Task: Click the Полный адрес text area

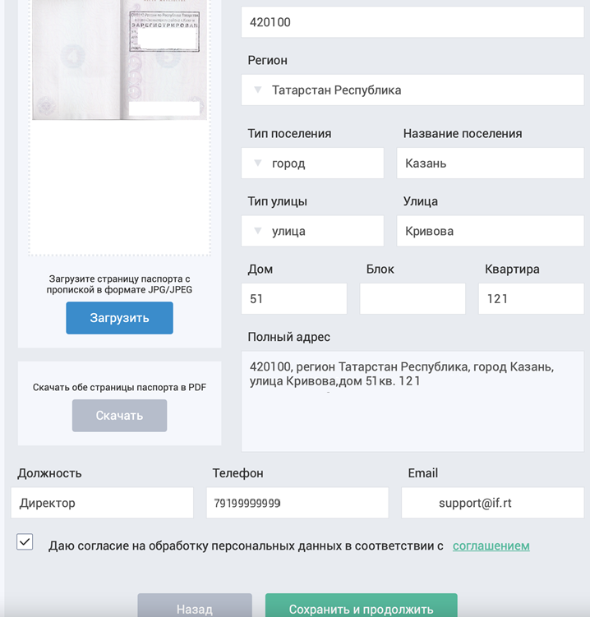Action: click(x=413, y=402)
